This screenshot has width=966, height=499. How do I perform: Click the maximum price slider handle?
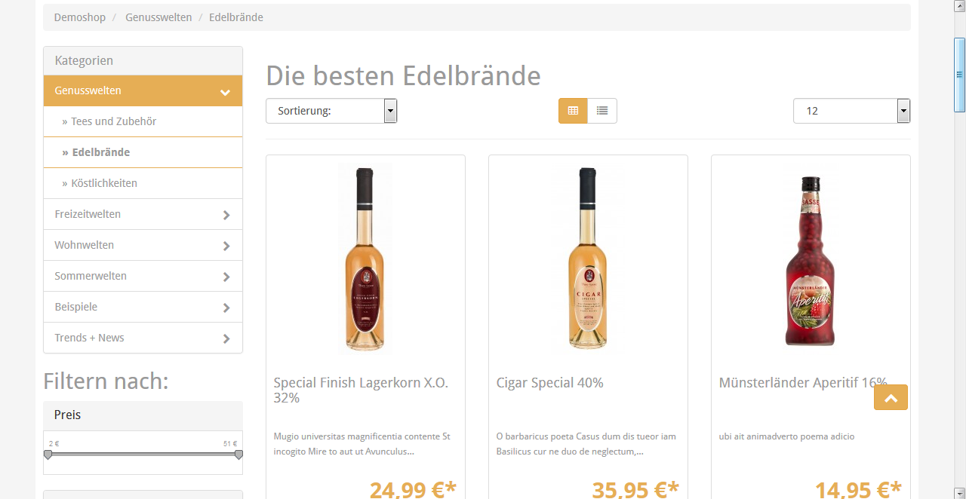(238, 455)
